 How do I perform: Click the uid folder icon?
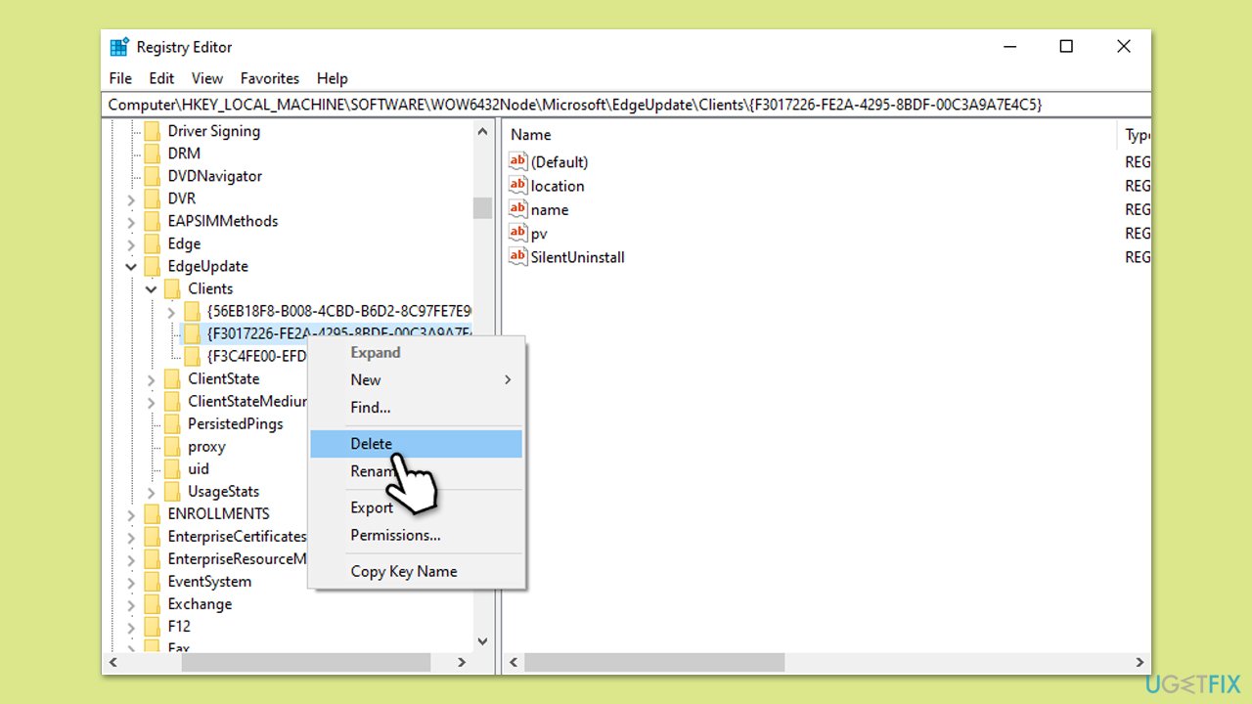pyautogui.click(x=172, y=468)
